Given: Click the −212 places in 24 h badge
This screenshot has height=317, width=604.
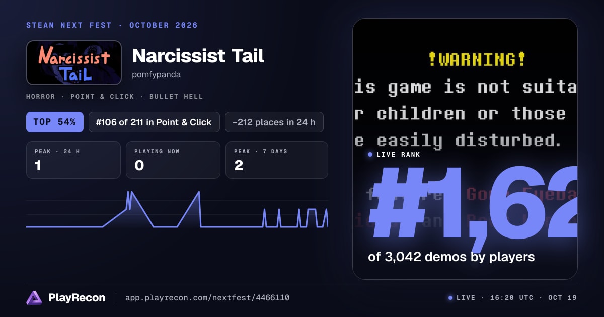Looking at the screenshot, I should coord(274,122).
